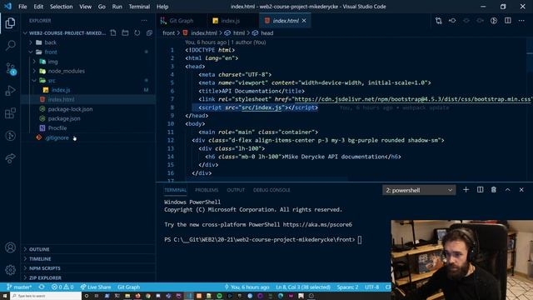Open the Help menu
Image resolution: width=533 pixels, height=300 pixels.
(x=162, y=7)
